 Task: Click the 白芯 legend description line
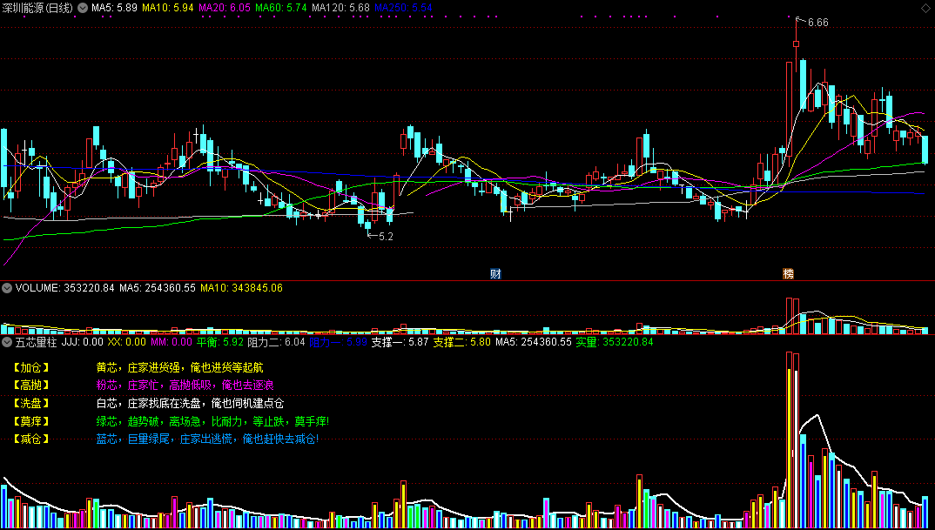coord(190,404)
